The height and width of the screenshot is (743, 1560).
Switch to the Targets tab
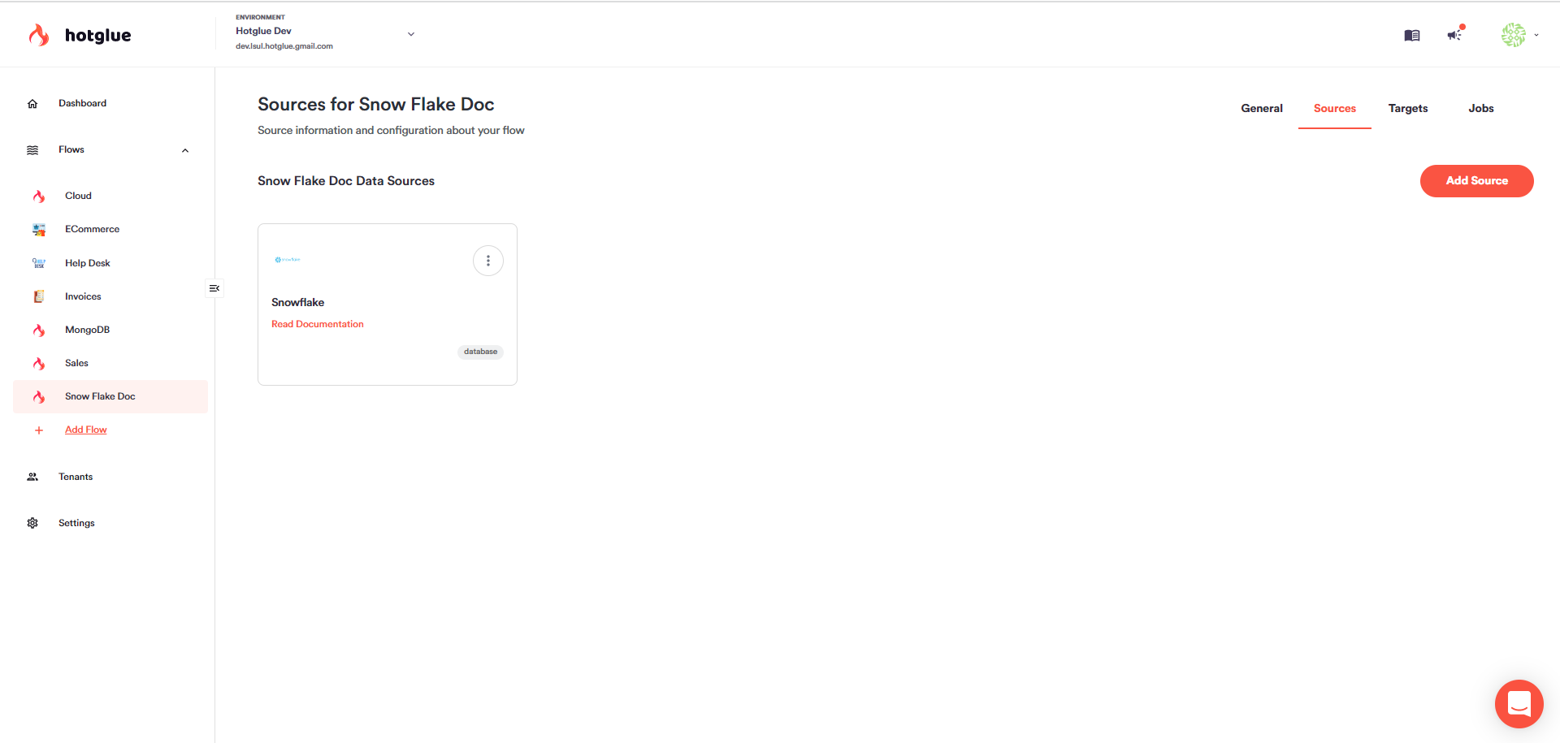click(1408, 108)
